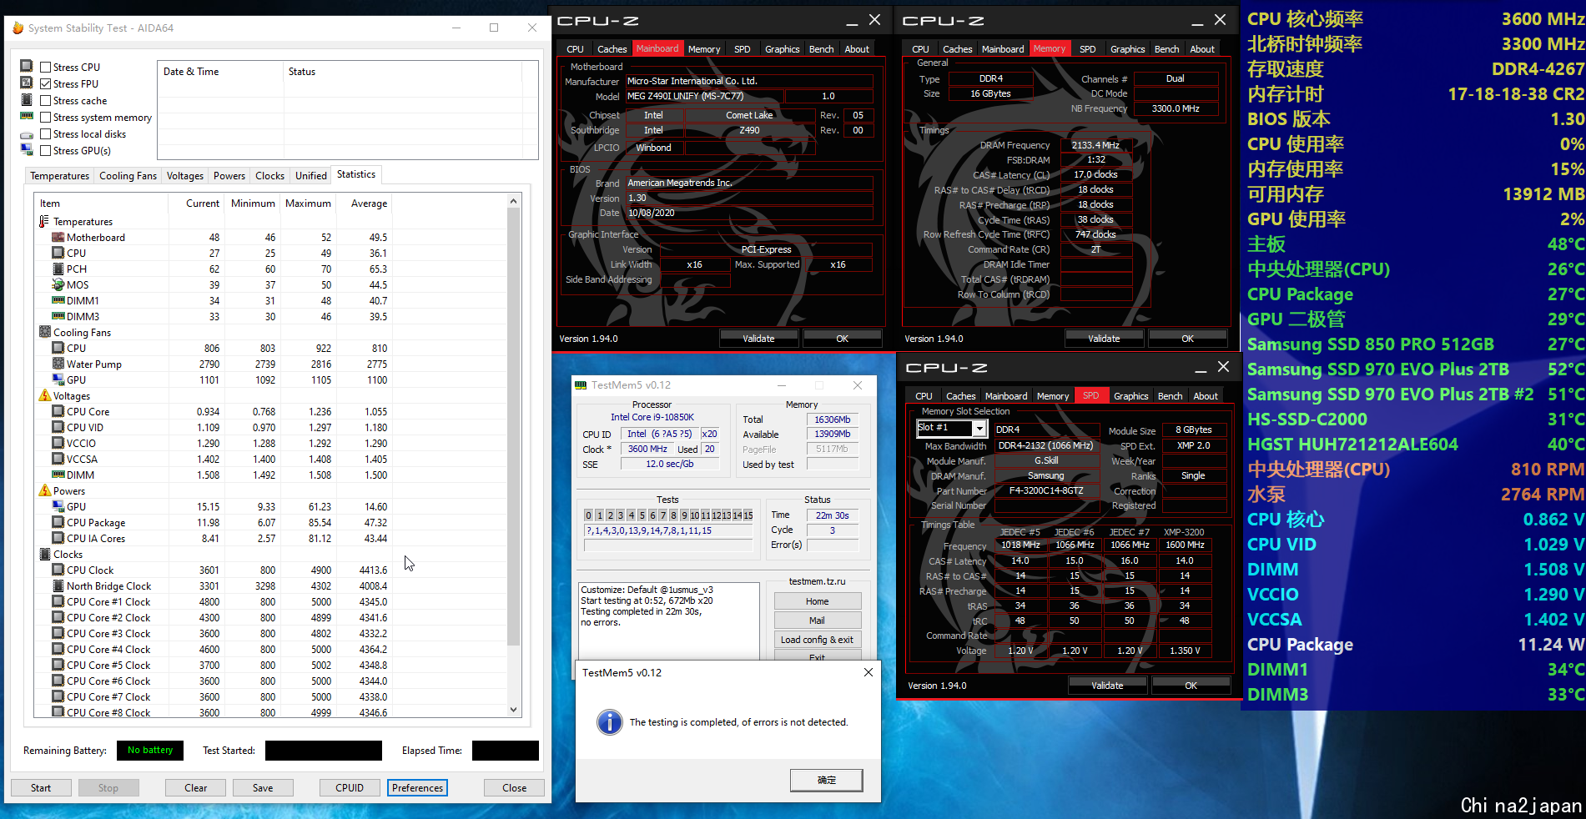This screenshot has height=819, width=1586.
Task: Select the Bench tab in CPU-Z Mainboard window
Action: pyautogui.click(x=821, y=49)
